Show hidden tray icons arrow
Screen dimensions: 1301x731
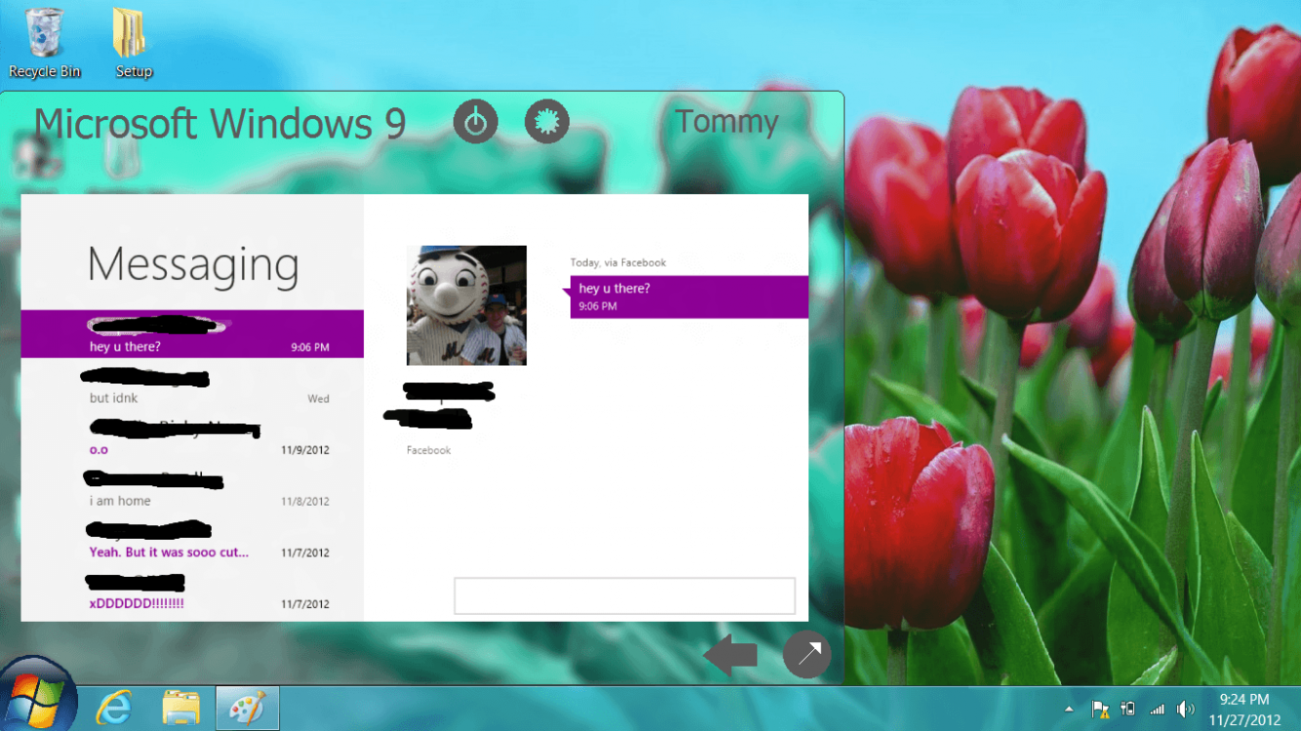click(x=1069, y=709)
